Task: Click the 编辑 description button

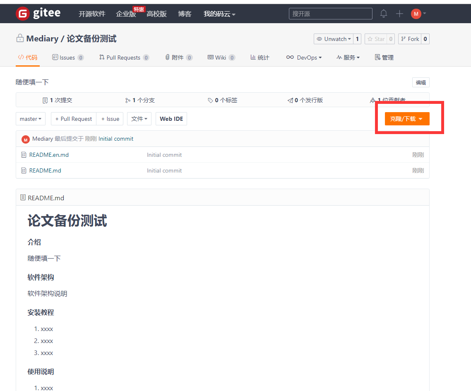Action: coord(421,83)
